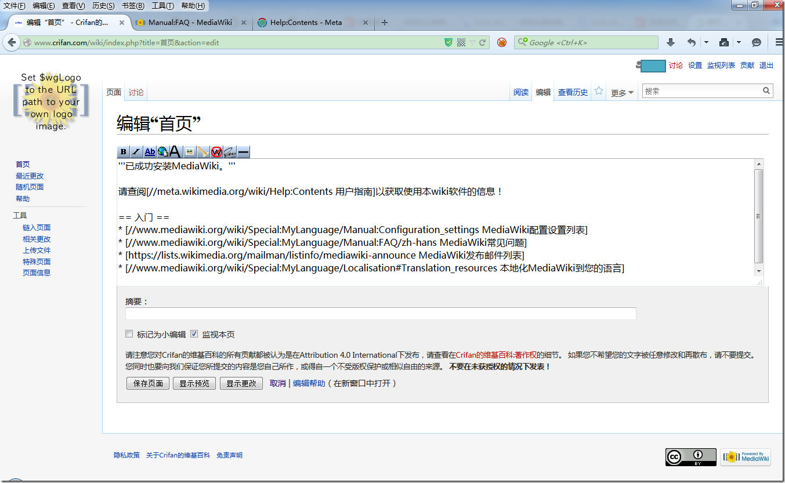Click the green shield icon in address bar
The width and height of the screenshot is (785, 483).
(448, 42)
